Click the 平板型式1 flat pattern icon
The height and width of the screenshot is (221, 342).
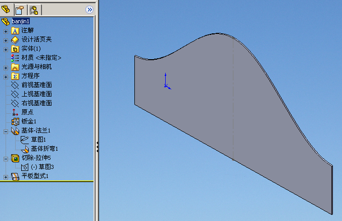(x=15, y=176)
